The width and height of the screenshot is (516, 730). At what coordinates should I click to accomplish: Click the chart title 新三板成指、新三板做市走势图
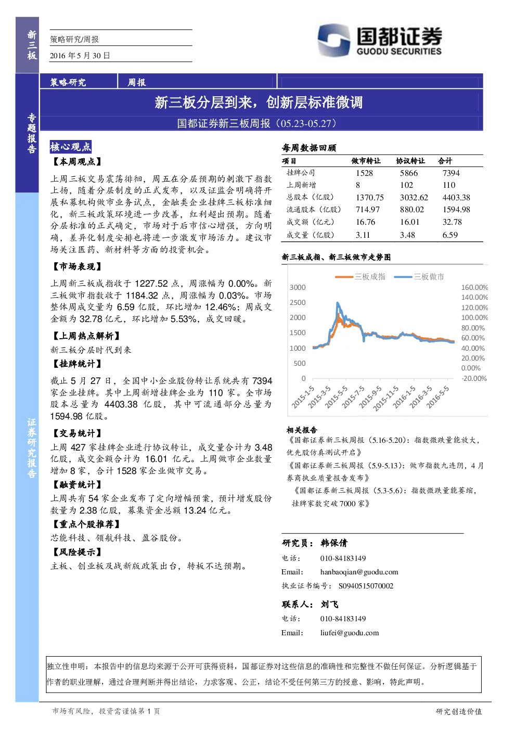(x=337, y=257)
